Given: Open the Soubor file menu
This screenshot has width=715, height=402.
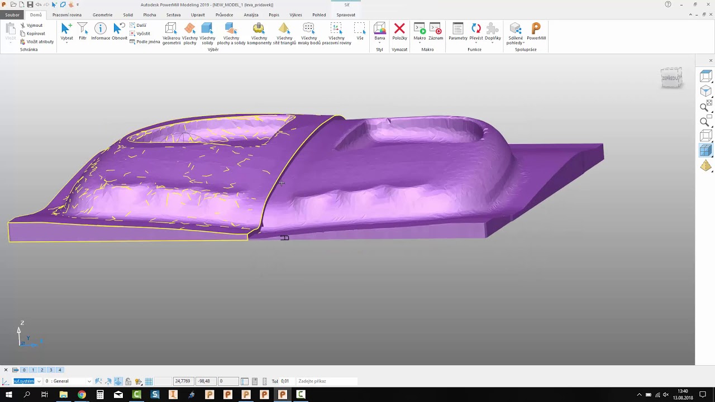Looking at the screenshot, I should (12, 15).
